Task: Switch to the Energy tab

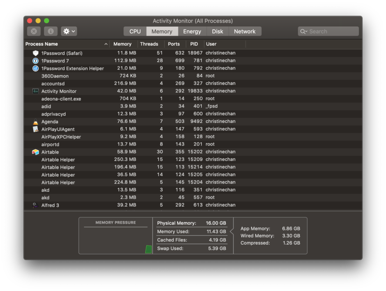Action: (193, 31)
